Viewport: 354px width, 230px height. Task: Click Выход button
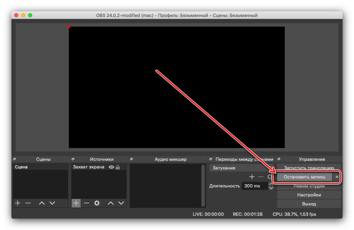[x=309, y=204]
